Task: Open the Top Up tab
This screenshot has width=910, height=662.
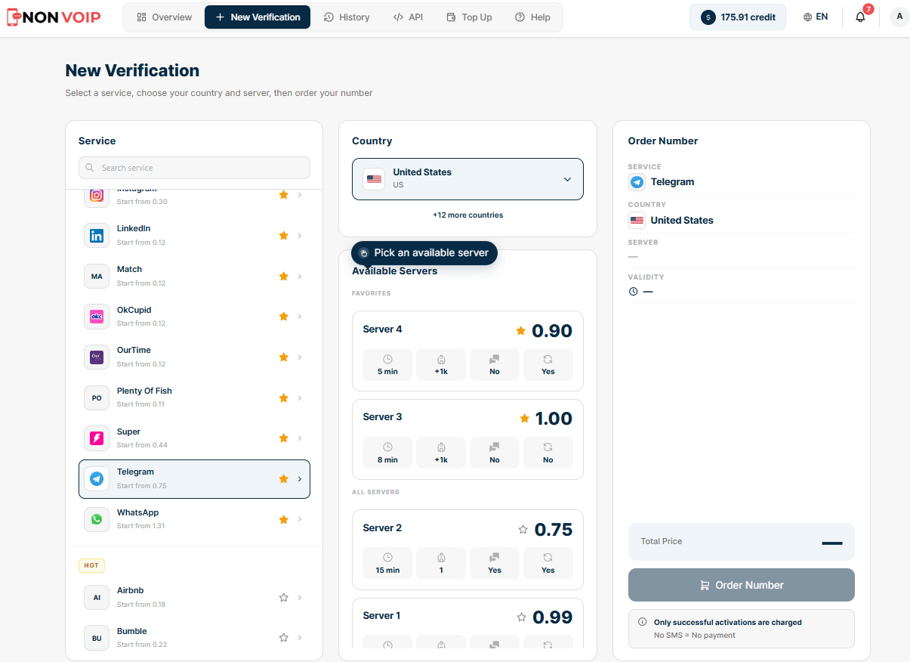Action: 469,17
